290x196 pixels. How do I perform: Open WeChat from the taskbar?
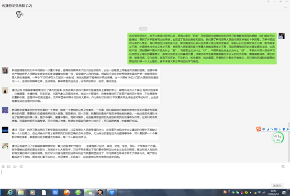tap(90, 192)
